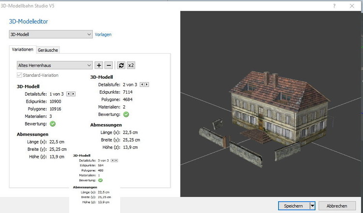The width and height of the screenshot is (363, 213).
Task: Click green Bewertung checkmark for Detailstufe 2
Action: pos(126,114)
